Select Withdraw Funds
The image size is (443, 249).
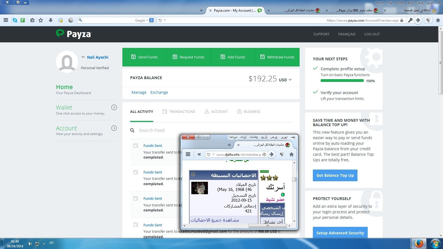(277, 57)
